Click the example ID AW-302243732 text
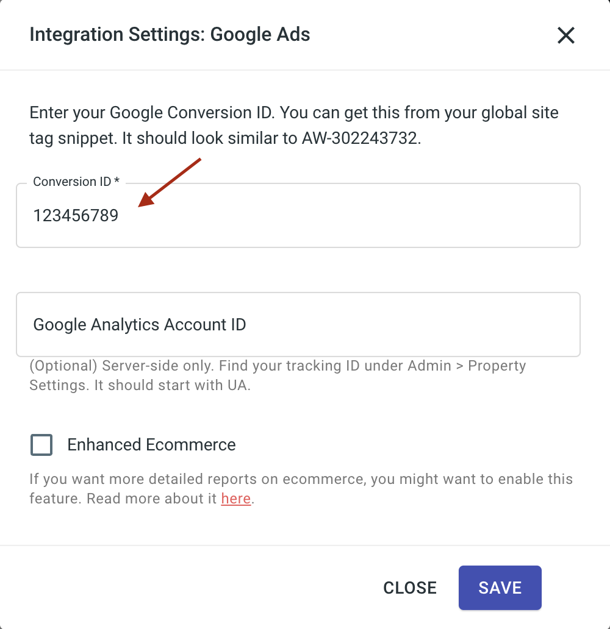Image resolution: width=610 pixels, height=629 pixels. [x=360, y=138]
